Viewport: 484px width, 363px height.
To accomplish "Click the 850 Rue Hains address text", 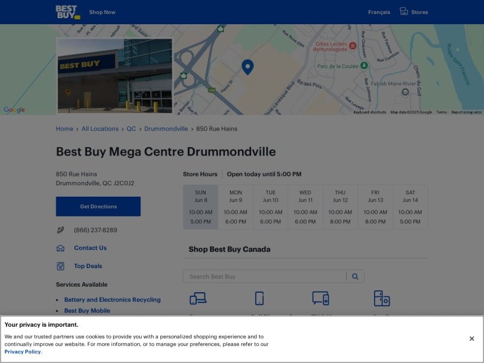I will point(77,174).
